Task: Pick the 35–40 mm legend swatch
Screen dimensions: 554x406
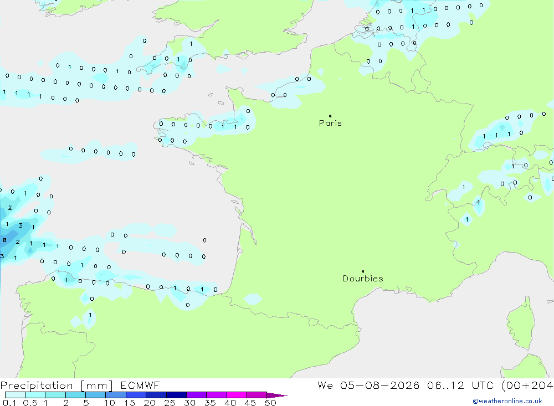Action: click(217, 395)
